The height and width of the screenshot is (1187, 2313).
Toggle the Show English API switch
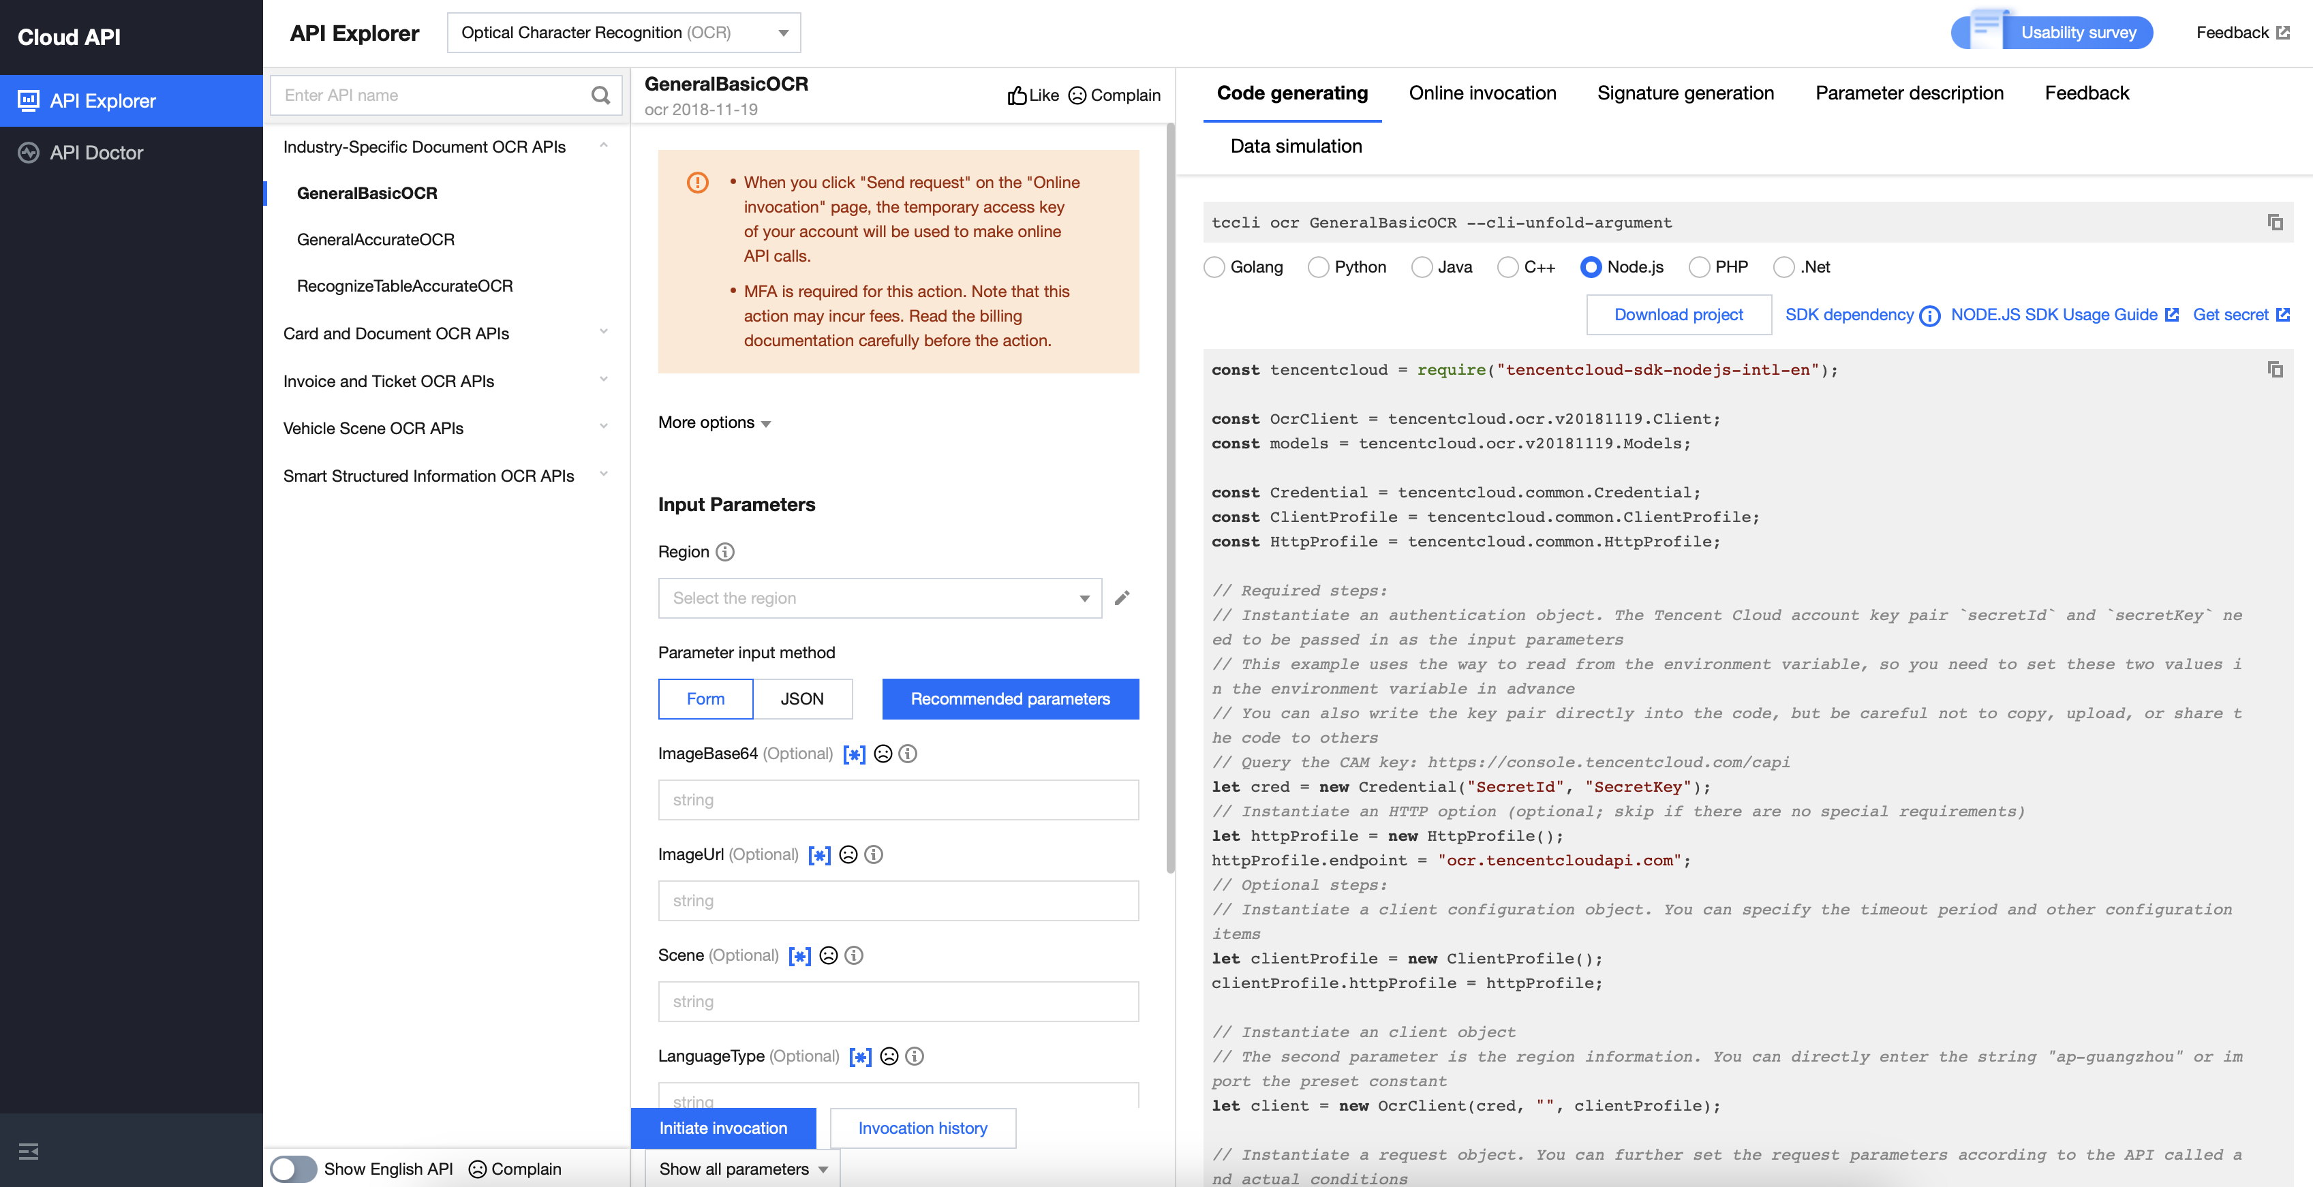(293, 1168)
